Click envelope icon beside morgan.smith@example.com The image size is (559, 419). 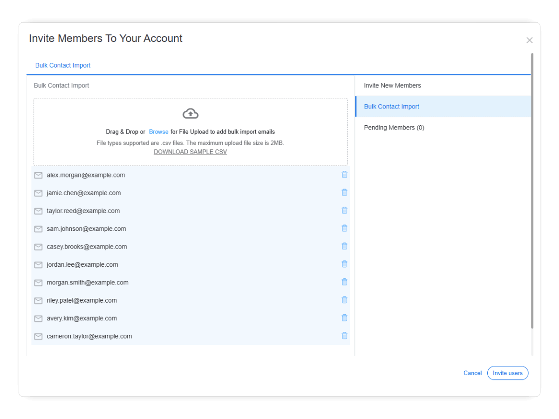pyautogui.click(x=38, y=283)
